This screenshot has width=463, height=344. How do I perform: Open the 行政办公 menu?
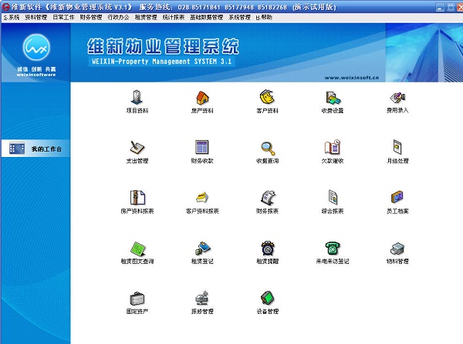click(x=118, y=18)
